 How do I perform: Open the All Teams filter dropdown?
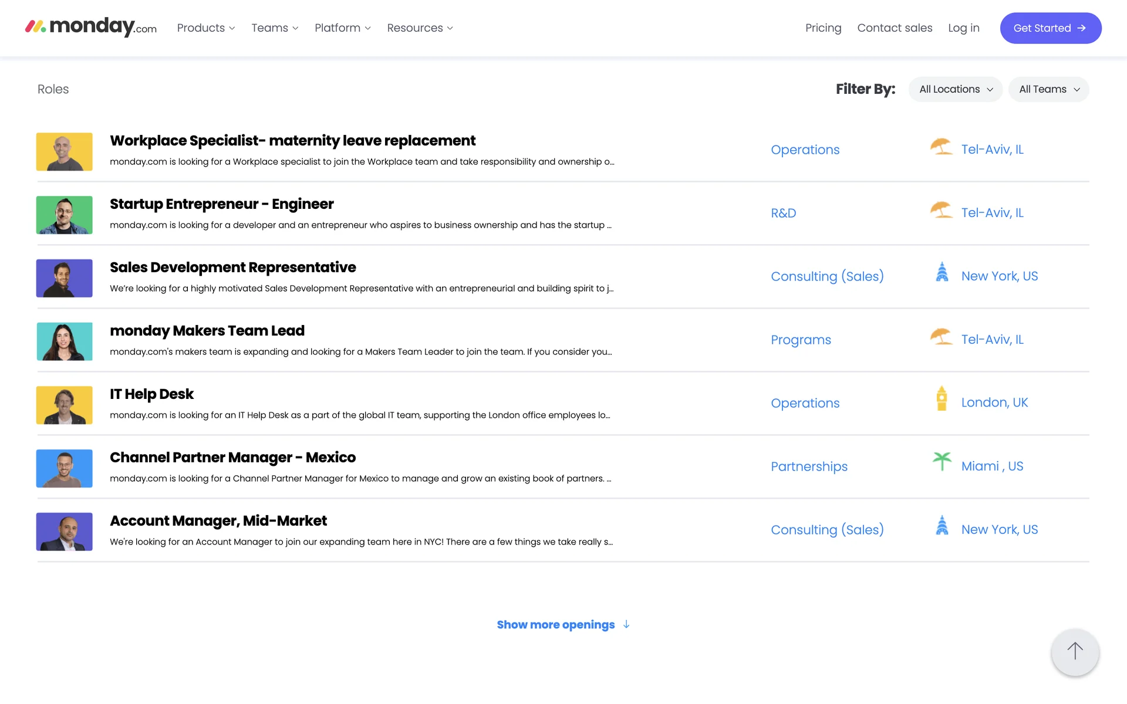pos(1048,89)
